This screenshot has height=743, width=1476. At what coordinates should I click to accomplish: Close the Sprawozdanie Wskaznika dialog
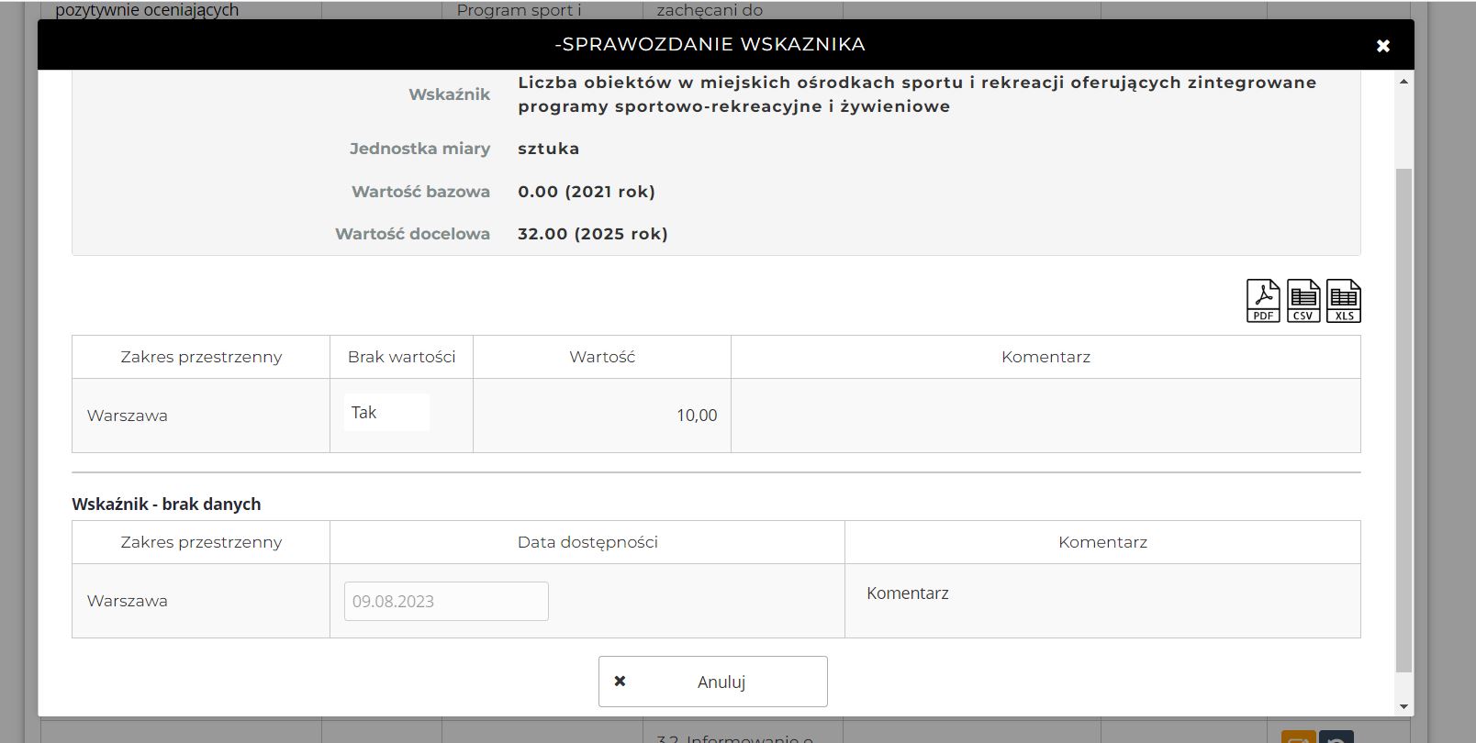pyautogui.click(x=1382, y=46)
